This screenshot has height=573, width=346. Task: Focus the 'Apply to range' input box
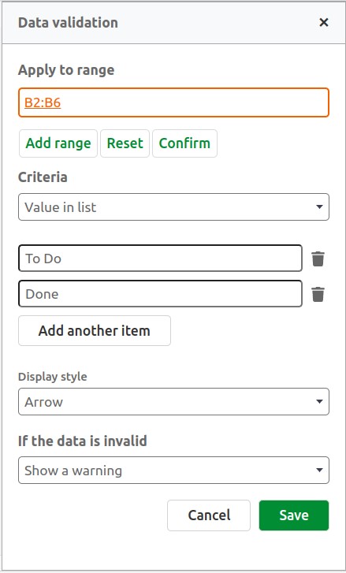(173, 102)
